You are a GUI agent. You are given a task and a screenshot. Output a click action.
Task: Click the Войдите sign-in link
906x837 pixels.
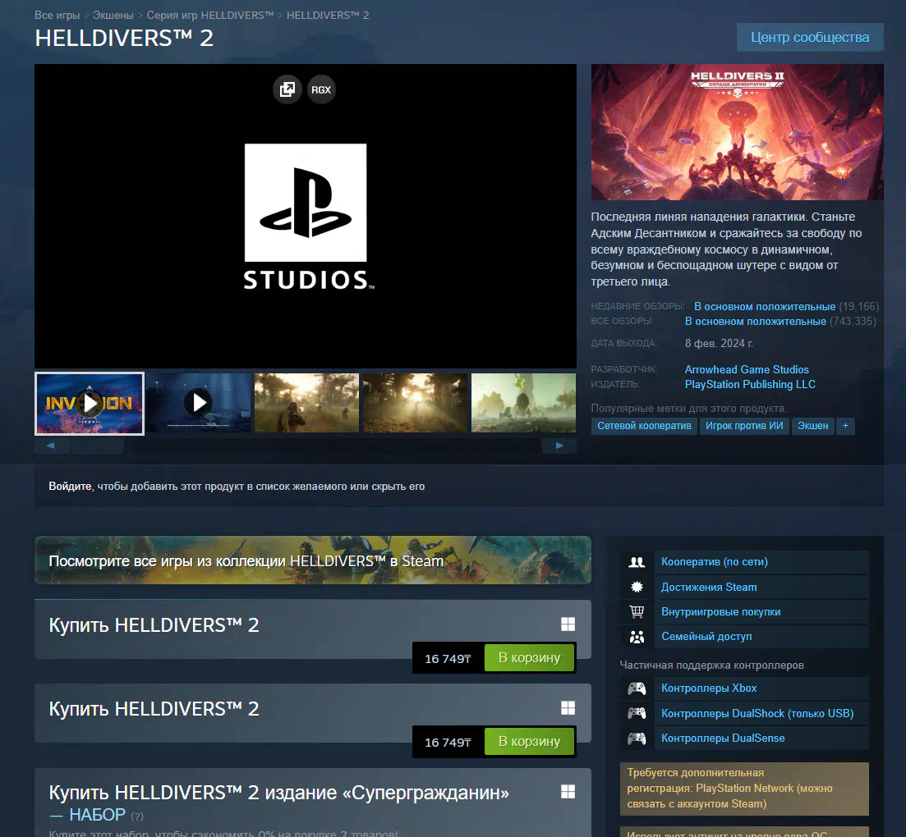point(70,486)
